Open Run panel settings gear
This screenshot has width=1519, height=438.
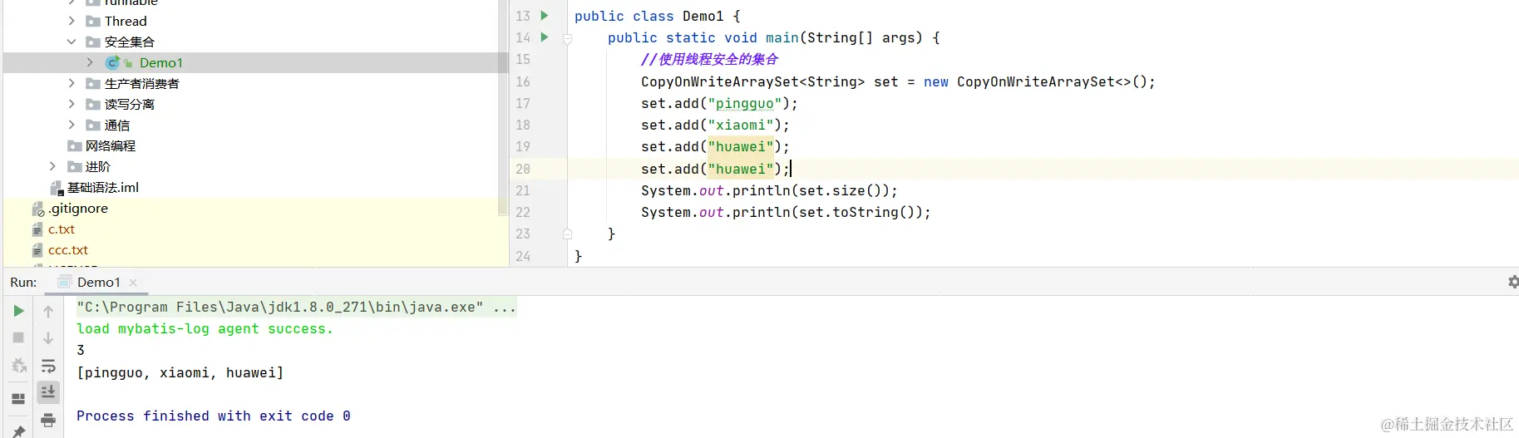(x=1513, y=282)
